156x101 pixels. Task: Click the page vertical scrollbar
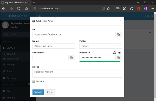click(x=155, y=56)
